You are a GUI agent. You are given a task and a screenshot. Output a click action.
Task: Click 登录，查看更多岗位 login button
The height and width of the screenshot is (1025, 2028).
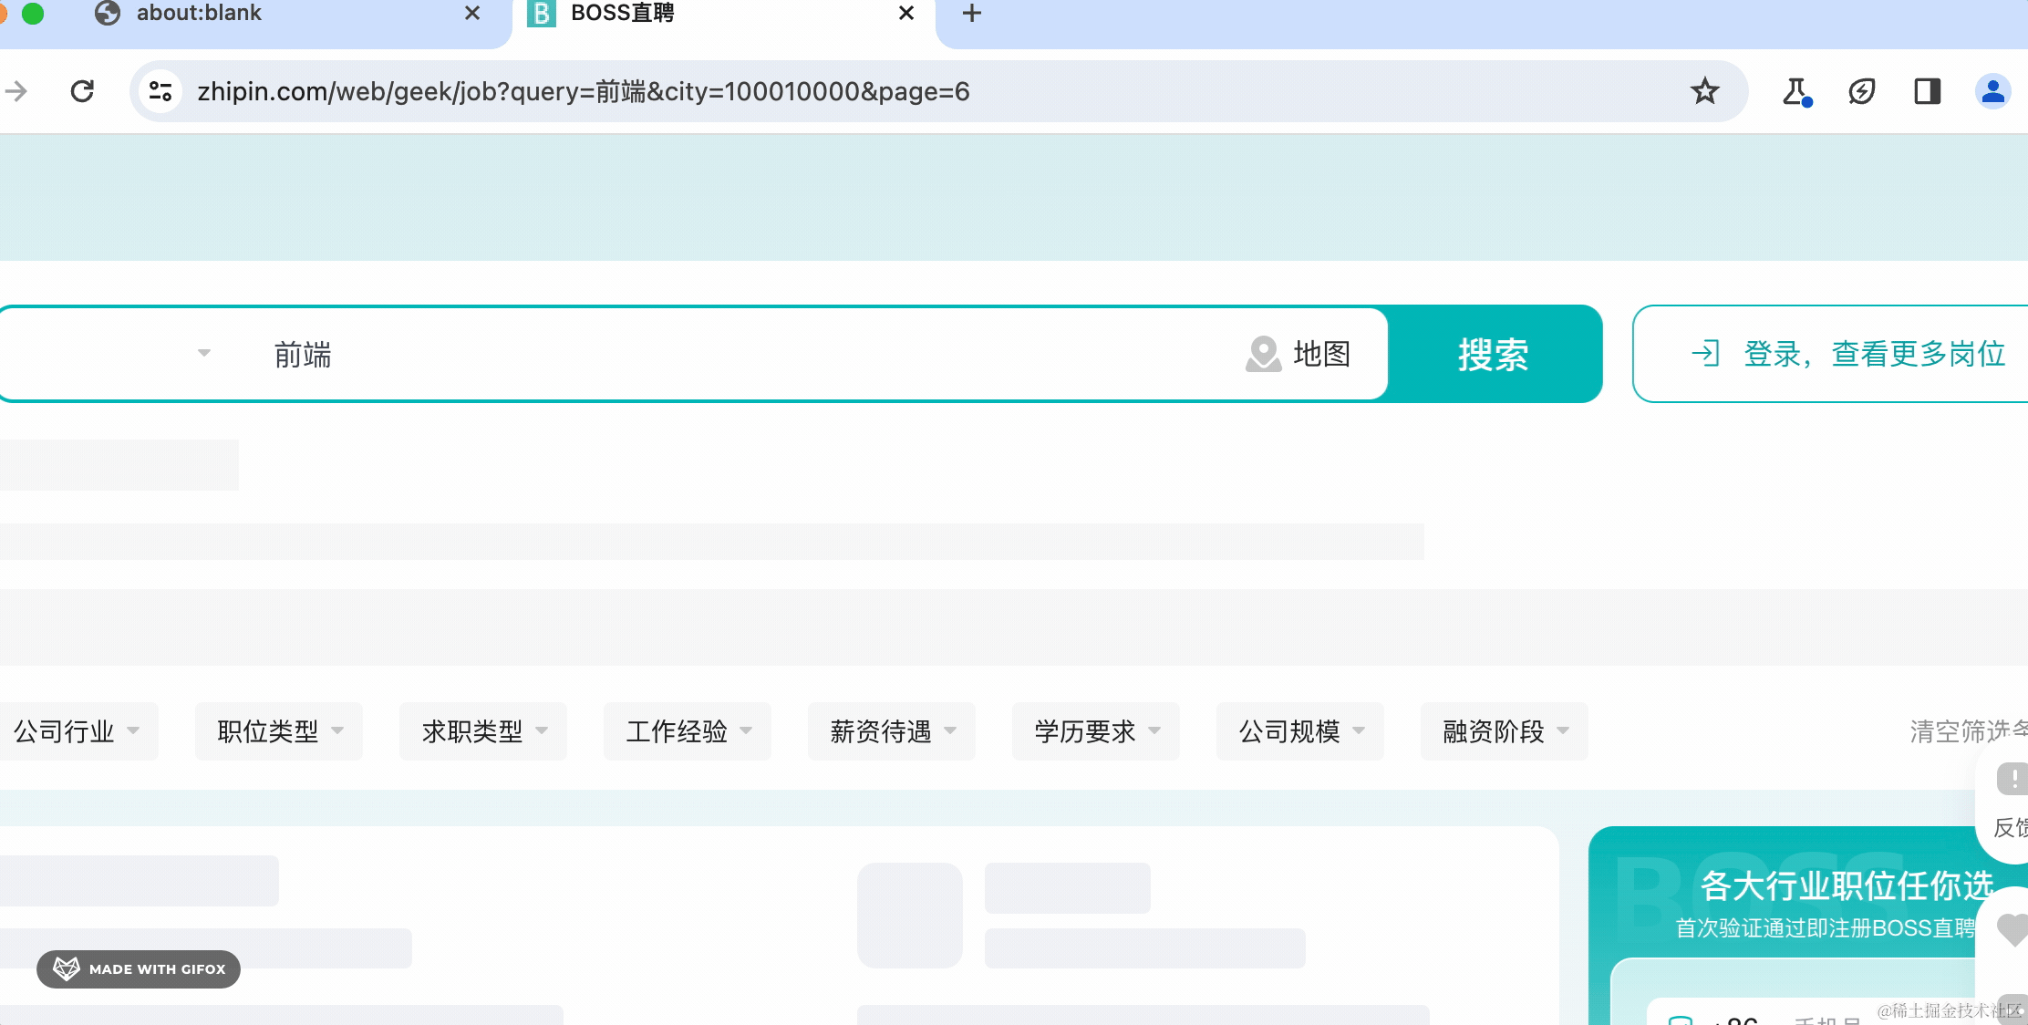click(1851, 354)
